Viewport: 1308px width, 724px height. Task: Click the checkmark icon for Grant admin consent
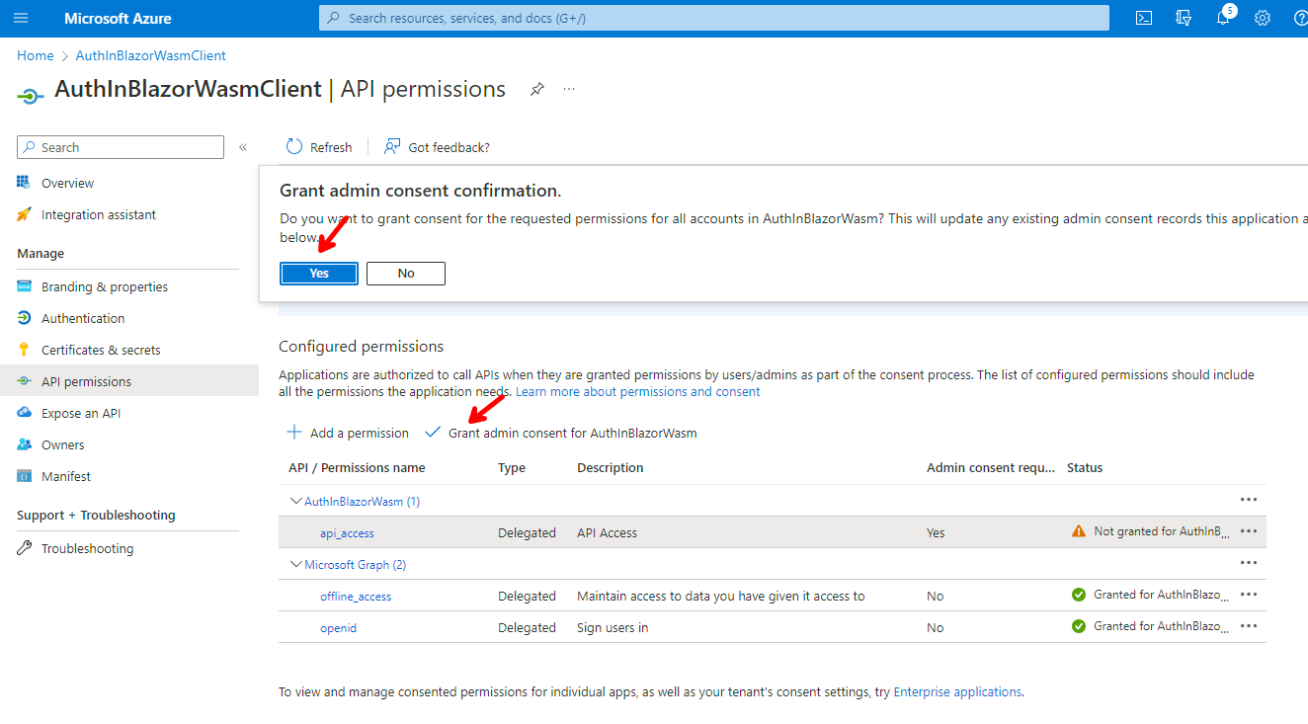[x=432, y=432]
